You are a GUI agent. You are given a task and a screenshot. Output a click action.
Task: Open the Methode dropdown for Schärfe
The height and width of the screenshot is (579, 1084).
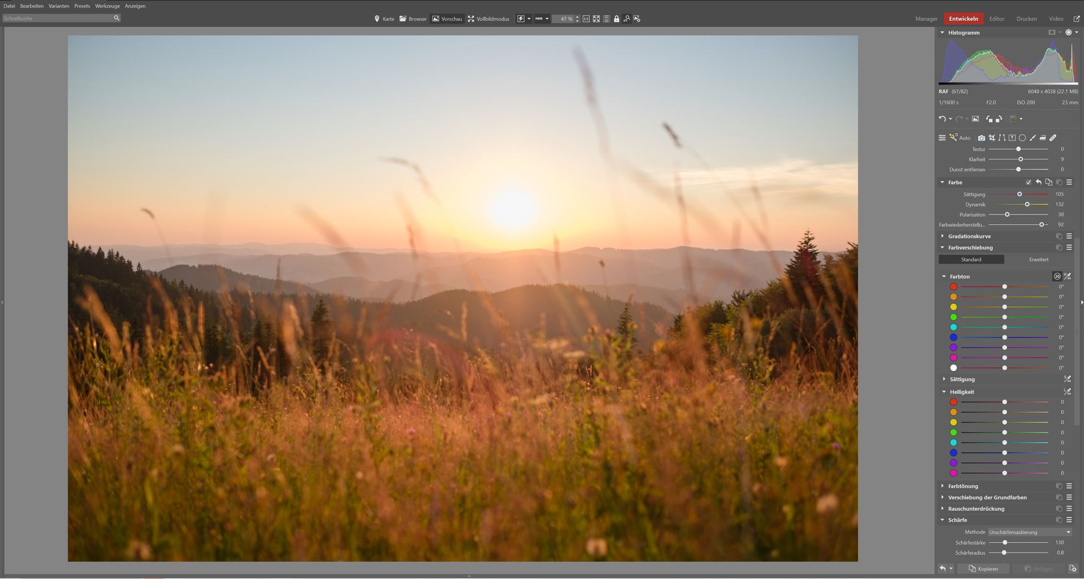click(1029, 532)
